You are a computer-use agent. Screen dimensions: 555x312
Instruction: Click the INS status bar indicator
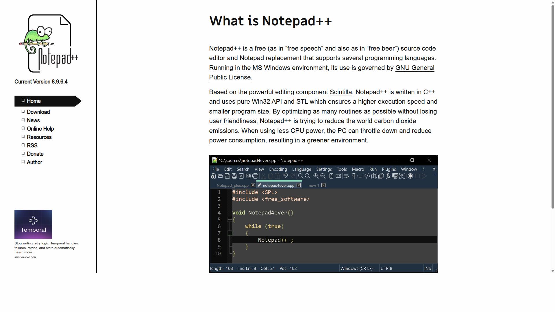pos(428,268)
